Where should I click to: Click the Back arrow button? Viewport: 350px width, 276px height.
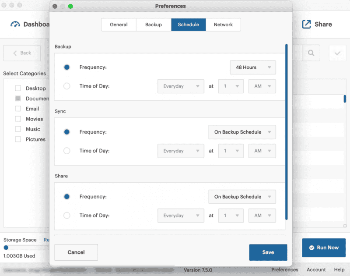click(x=22, y=53)
